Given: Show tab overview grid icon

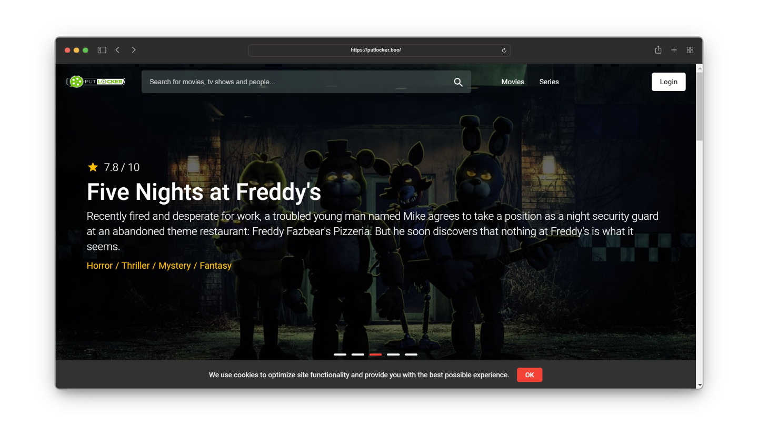Looking at the screenshot, I should pyautogui.click(x=690, y=50).
